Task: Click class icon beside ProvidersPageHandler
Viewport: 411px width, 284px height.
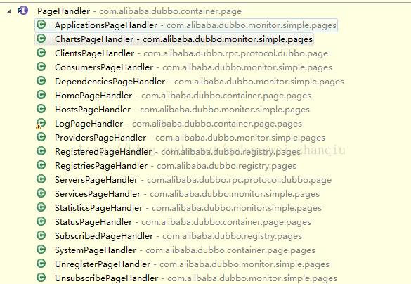Action: click(x=41, y=137)
